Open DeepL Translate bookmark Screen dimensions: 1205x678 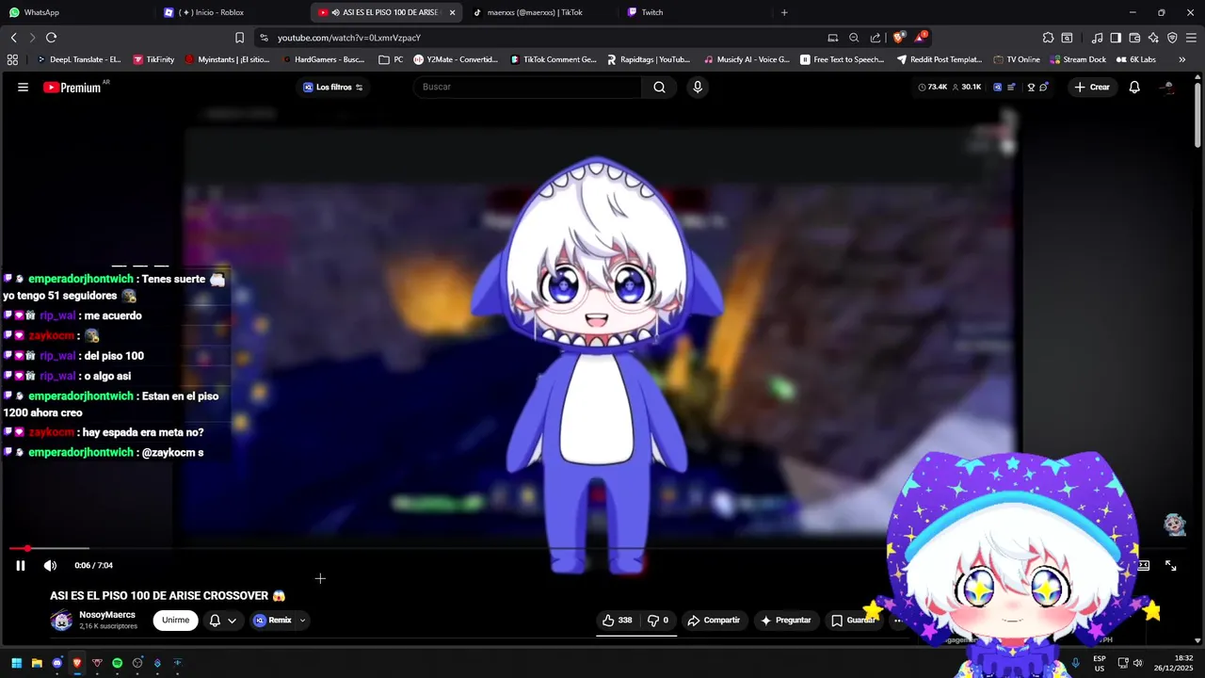pyautogui.click(x=79, y=59)
